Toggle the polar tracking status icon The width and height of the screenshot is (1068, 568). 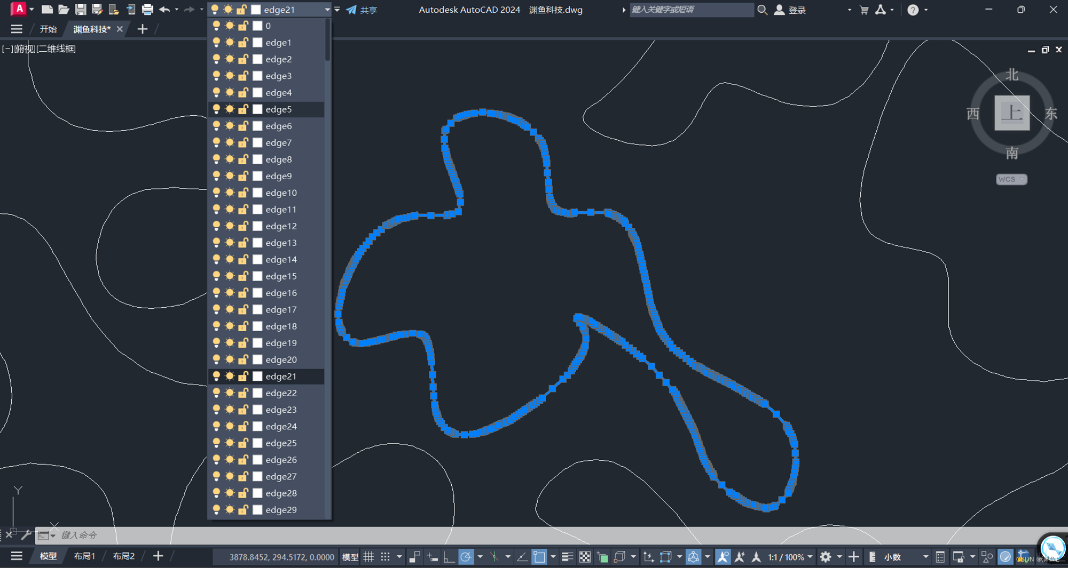(466, 557)
